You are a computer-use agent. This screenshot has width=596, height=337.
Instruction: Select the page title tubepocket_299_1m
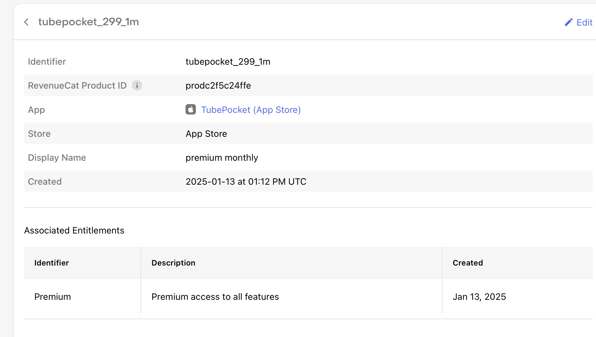89,22
